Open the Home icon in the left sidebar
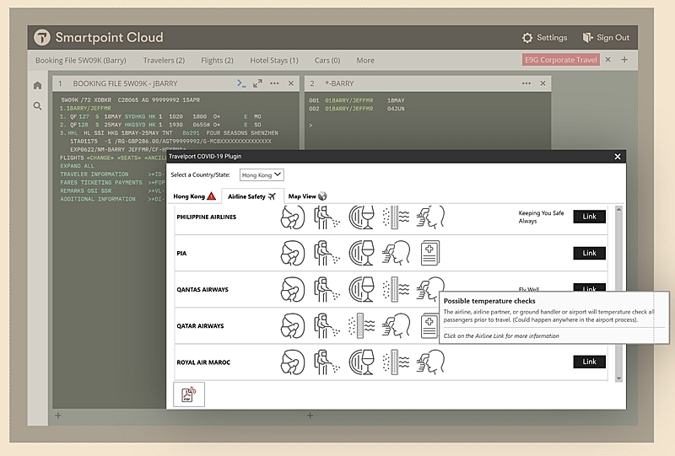This screenshot has width=675, height=456. 37,86
